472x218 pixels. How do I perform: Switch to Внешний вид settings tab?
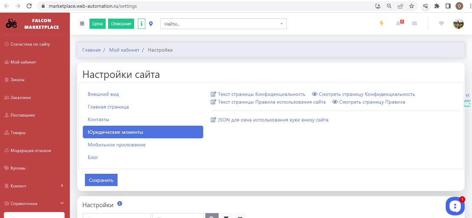tap(103, 94)
